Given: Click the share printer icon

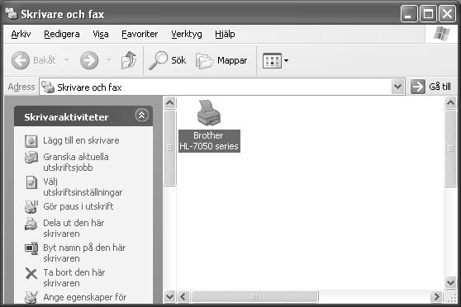Looking at the screenshot, I should coord(31,224).
